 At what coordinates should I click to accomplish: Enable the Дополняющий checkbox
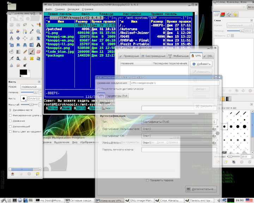[10, 127]
